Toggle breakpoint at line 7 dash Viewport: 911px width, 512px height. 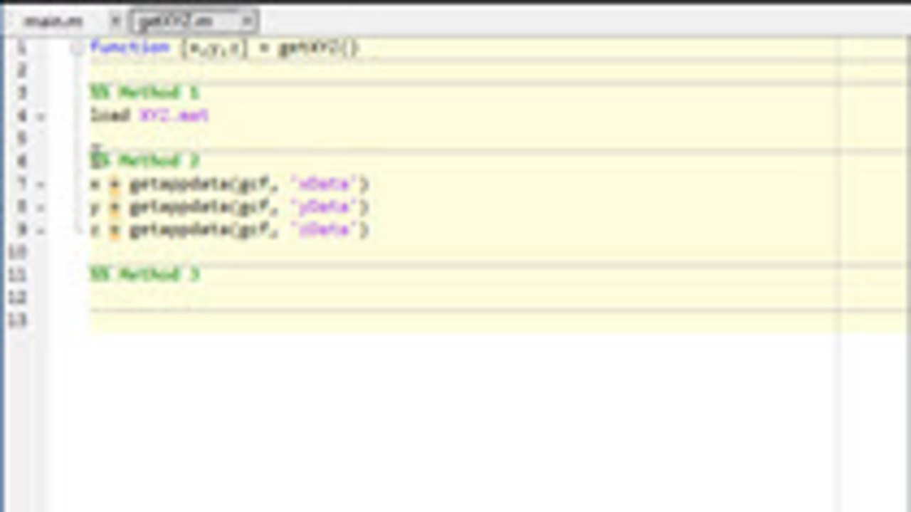[x=41, y=184]
